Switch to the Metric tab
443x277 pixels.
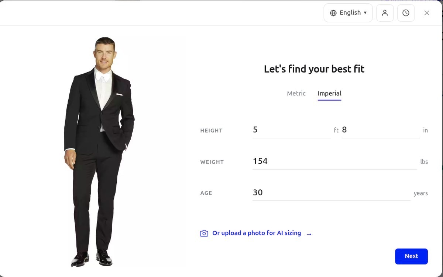click(296, 93)
